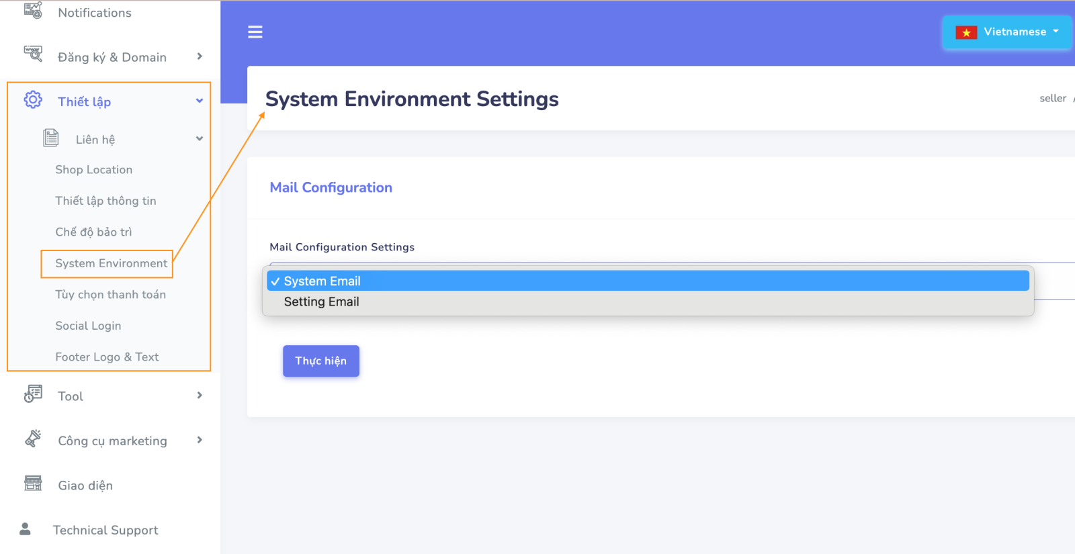Screen dimensions: 1075x554
Task: Click the Tool sidebar icon
Action: (33, 394)
